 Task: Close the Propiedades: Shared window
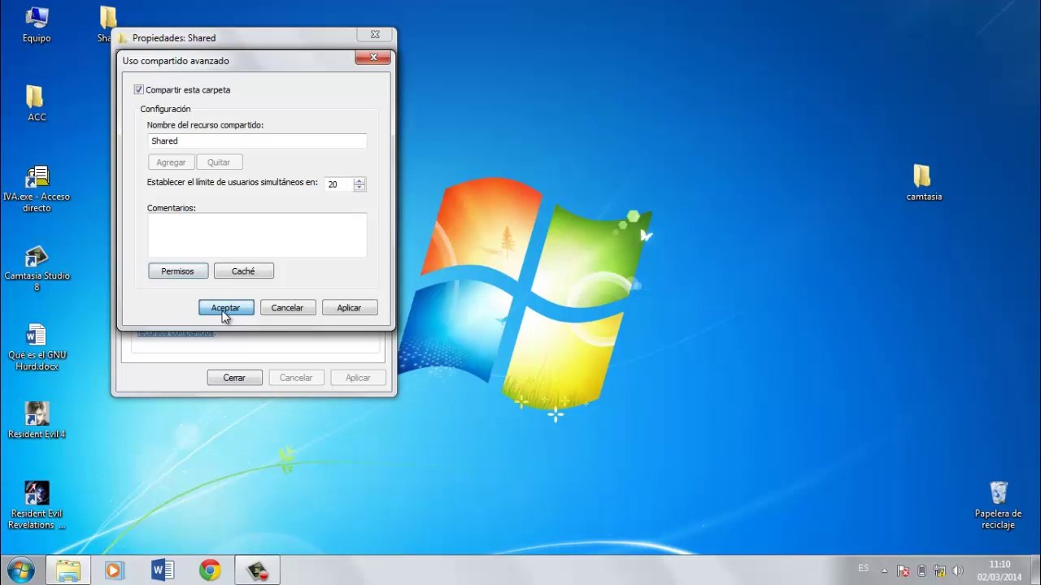coord(375,35)
